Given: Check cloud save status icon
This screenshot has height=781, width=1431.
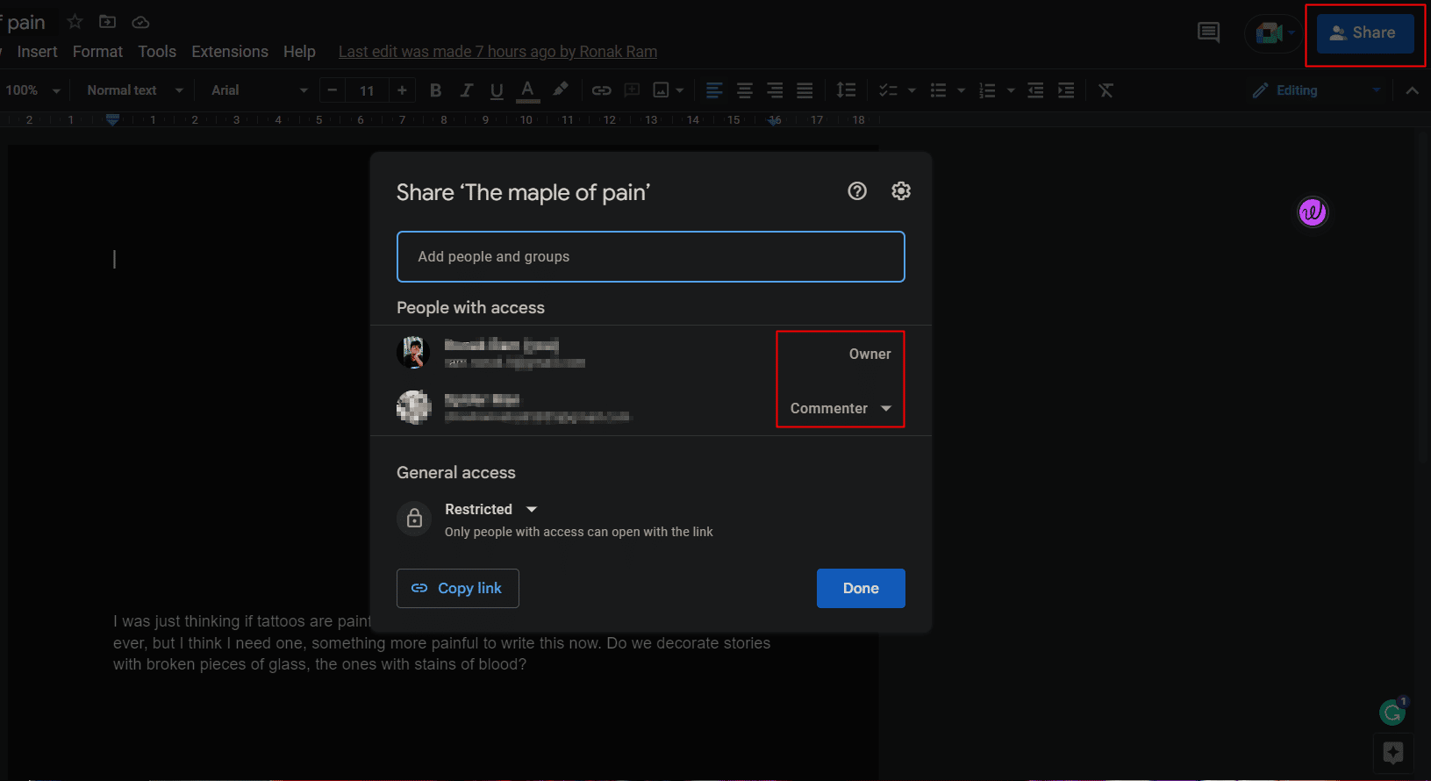Looking at the screenshot, I should pos(140,22).
